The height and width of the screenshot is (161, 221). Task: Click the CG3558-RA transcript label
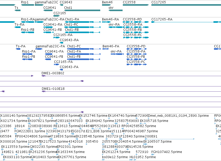(133, 24)
